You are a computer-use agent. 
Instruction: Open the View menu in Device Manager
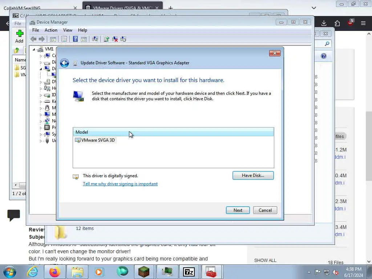(68, 30)
